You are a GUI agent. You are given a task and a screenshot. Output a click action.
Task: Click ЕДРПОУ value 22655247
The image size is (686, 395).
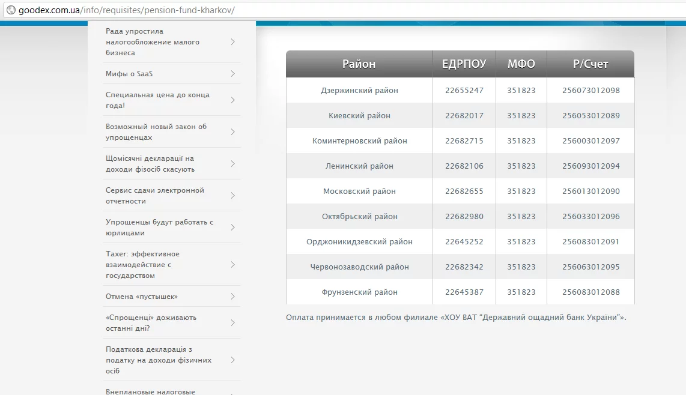(464, 91)
